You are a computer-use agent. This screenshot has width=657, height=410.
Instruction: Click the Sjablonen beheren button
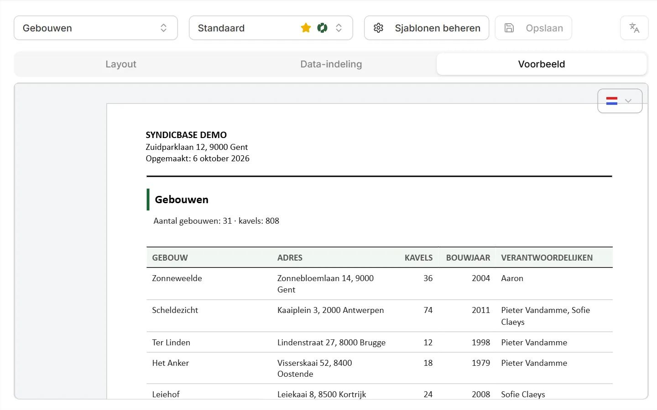click(x=427, y=28)
